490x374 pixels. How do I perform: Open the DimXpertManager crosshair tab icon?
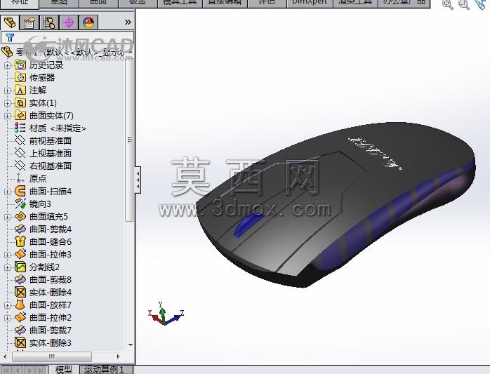tap(69, 22)
